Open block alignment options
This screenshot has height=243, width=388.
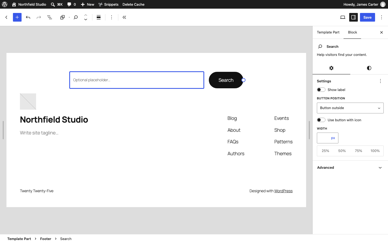click(x=99, y=17)
